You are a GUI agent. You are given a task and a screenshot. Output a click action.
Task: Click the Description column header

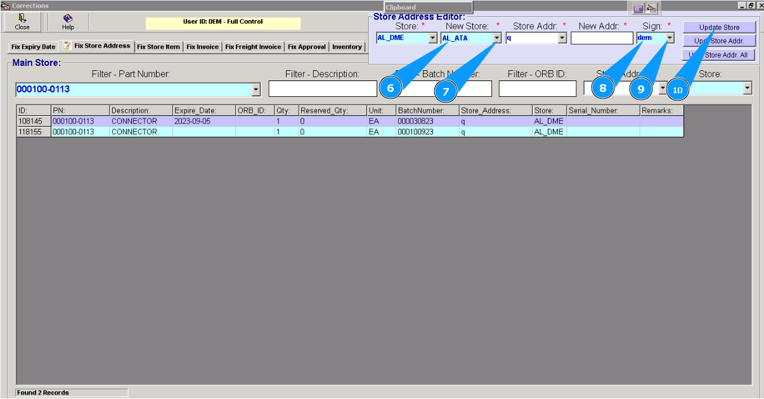tap(141, 110)
